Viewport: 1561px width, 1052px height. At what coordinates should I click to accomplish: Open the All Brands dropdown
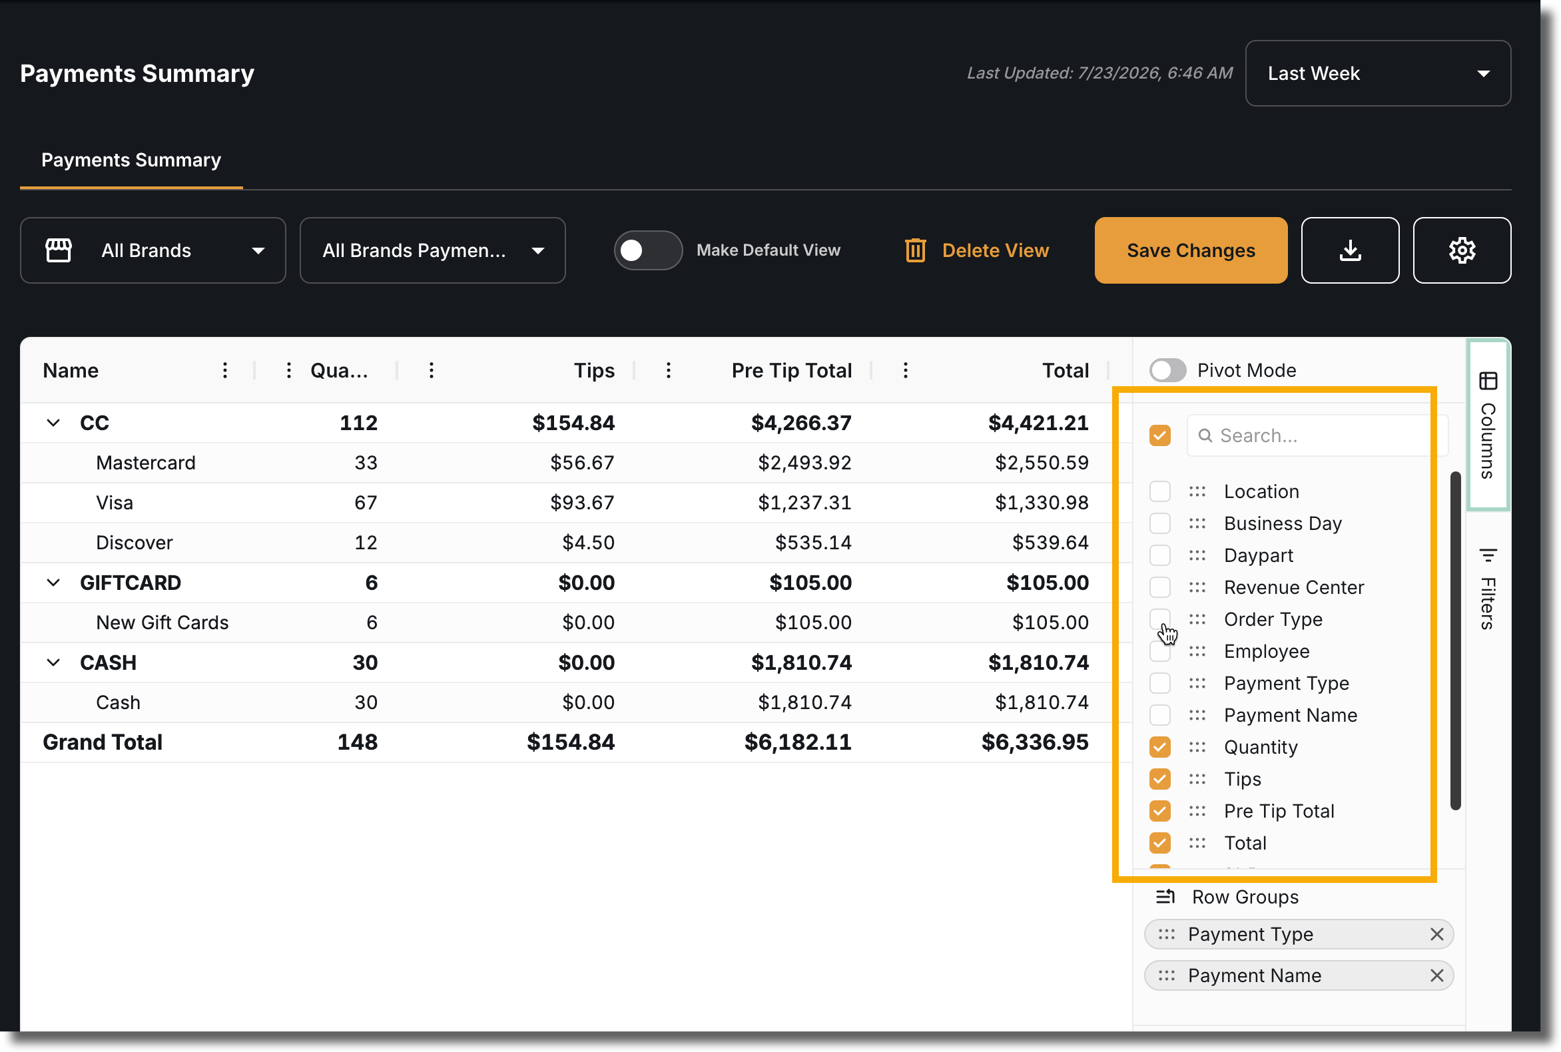[x=153, y=250]
